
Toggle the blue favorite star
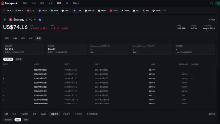[40, 20]
